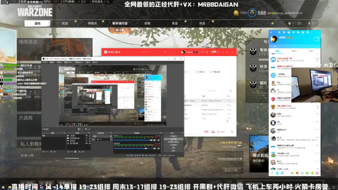Screen dimensions: 338x190
Task: Open the skin icon in NetEase Music header
Action: click(202, 52)
